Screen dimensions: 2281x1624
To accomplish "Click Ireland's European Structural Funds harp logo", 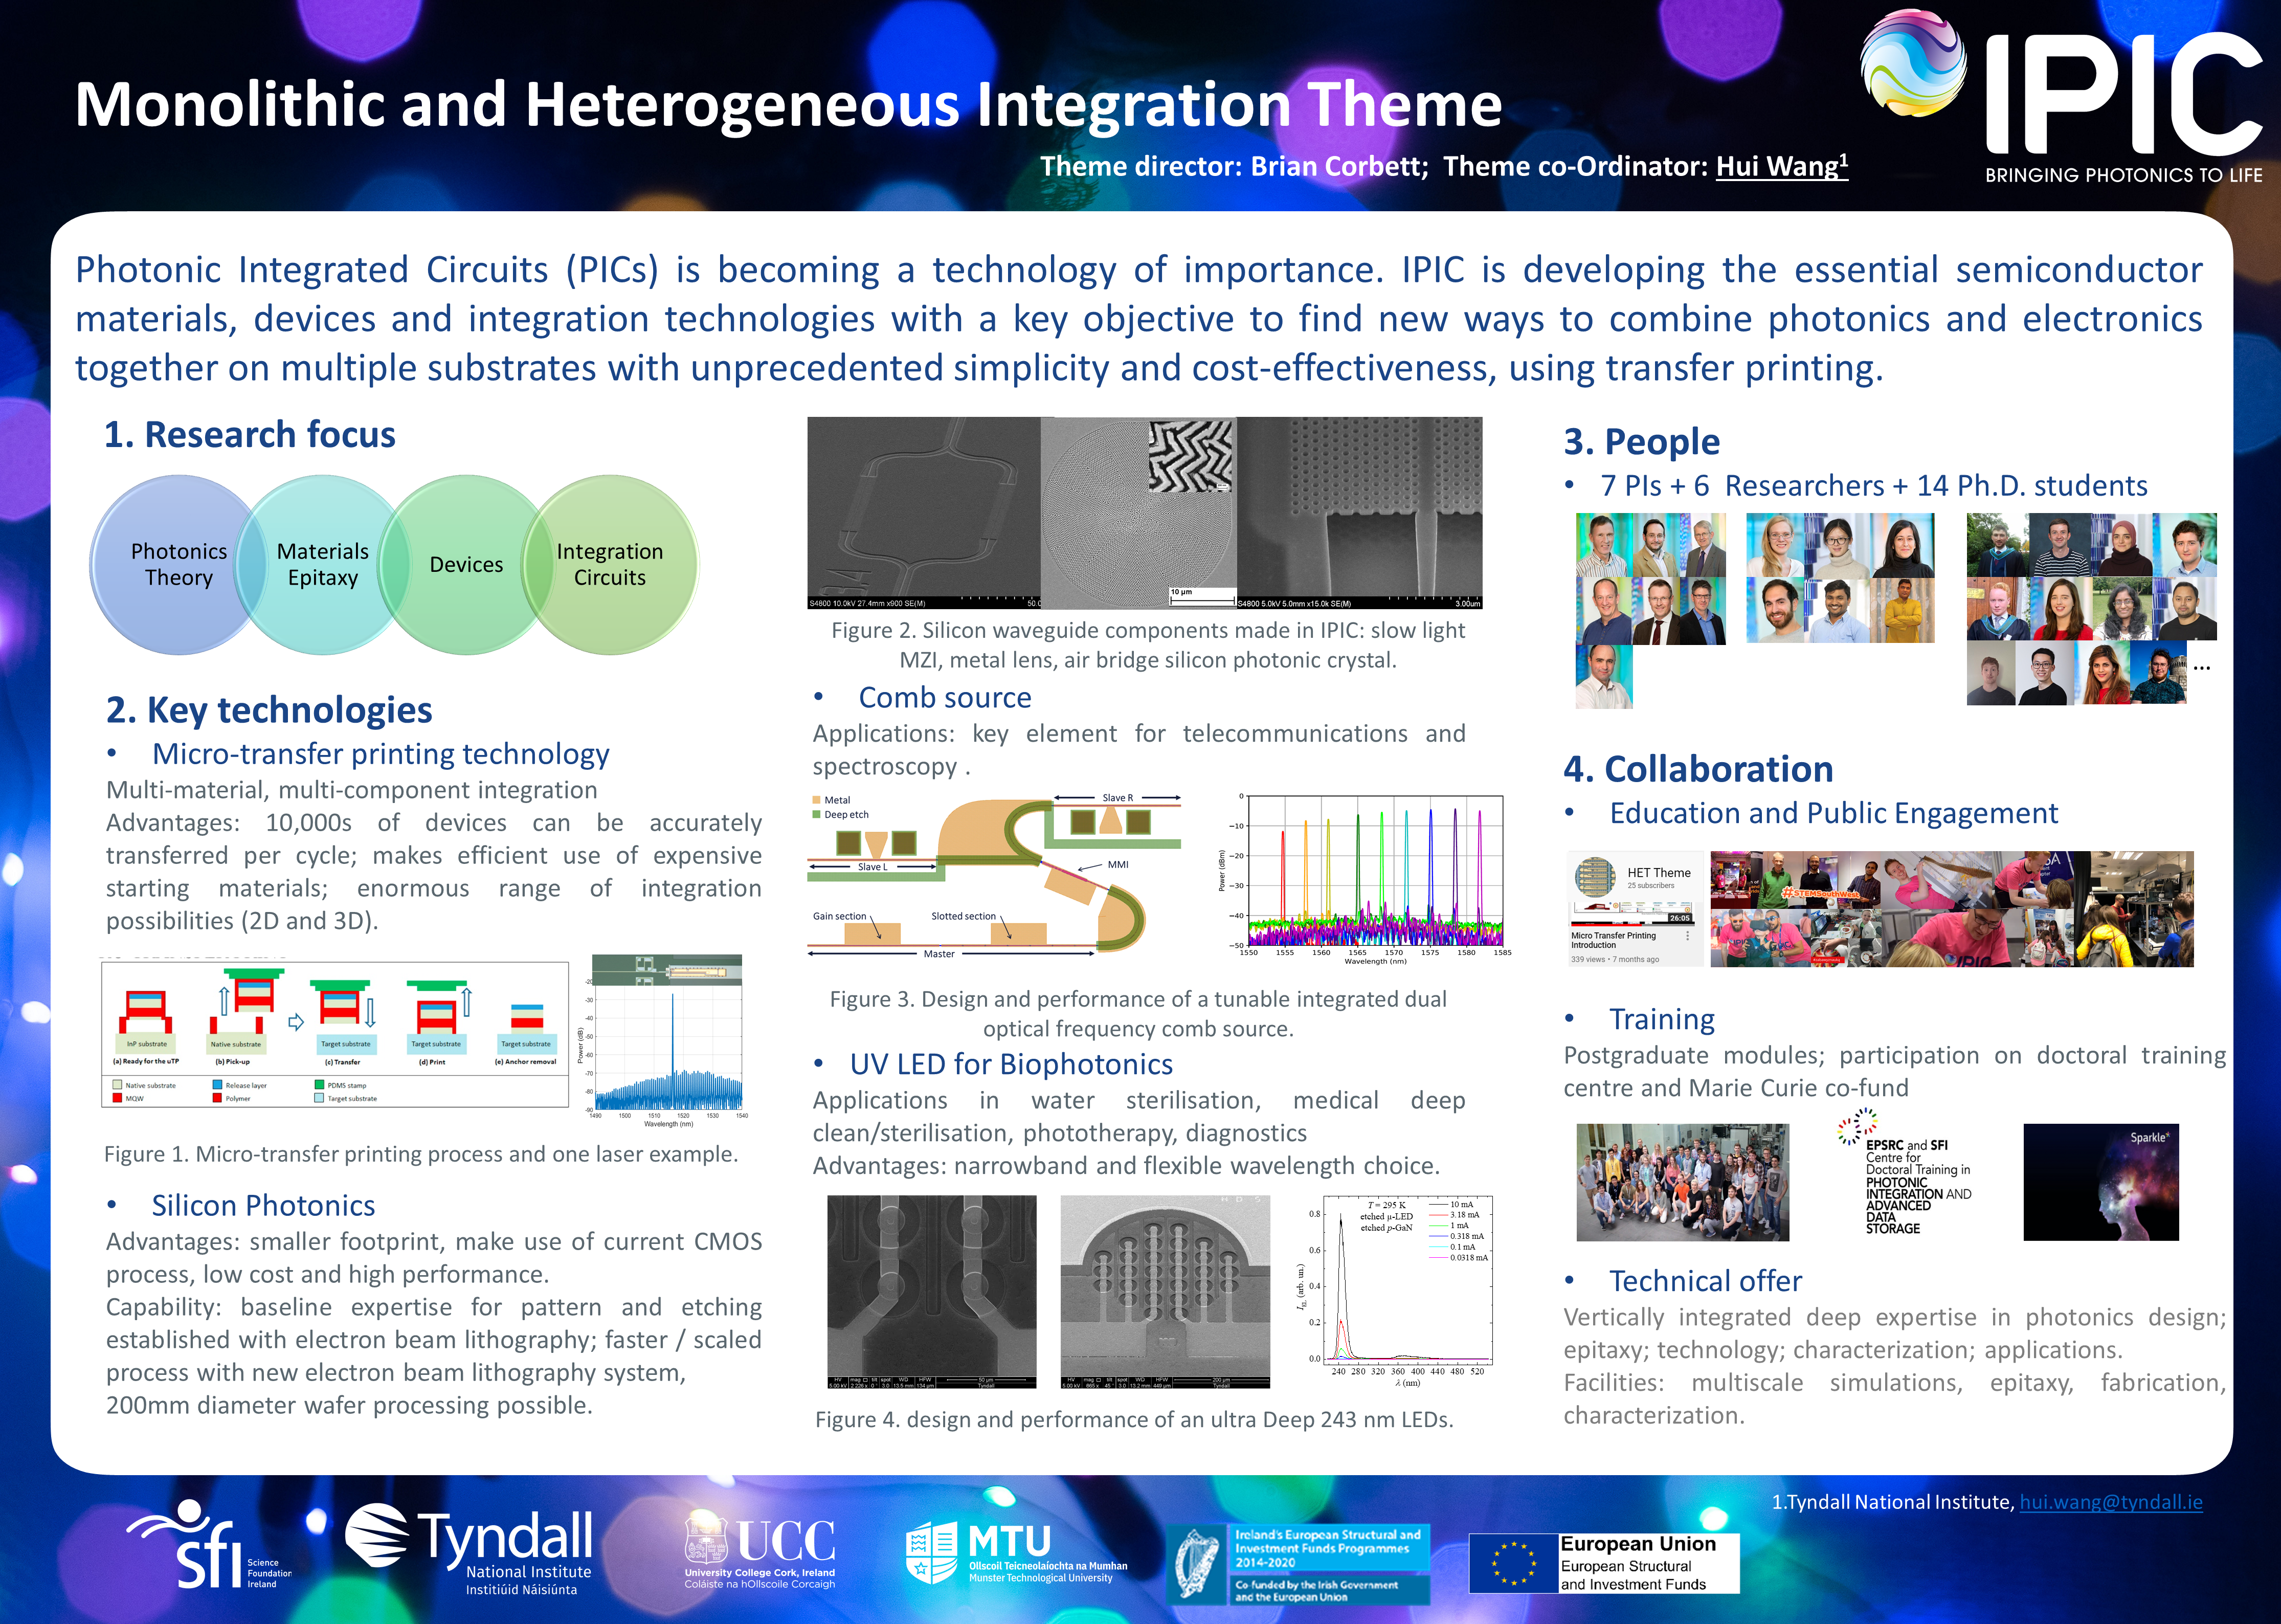I will [x=1298, y=1564].
